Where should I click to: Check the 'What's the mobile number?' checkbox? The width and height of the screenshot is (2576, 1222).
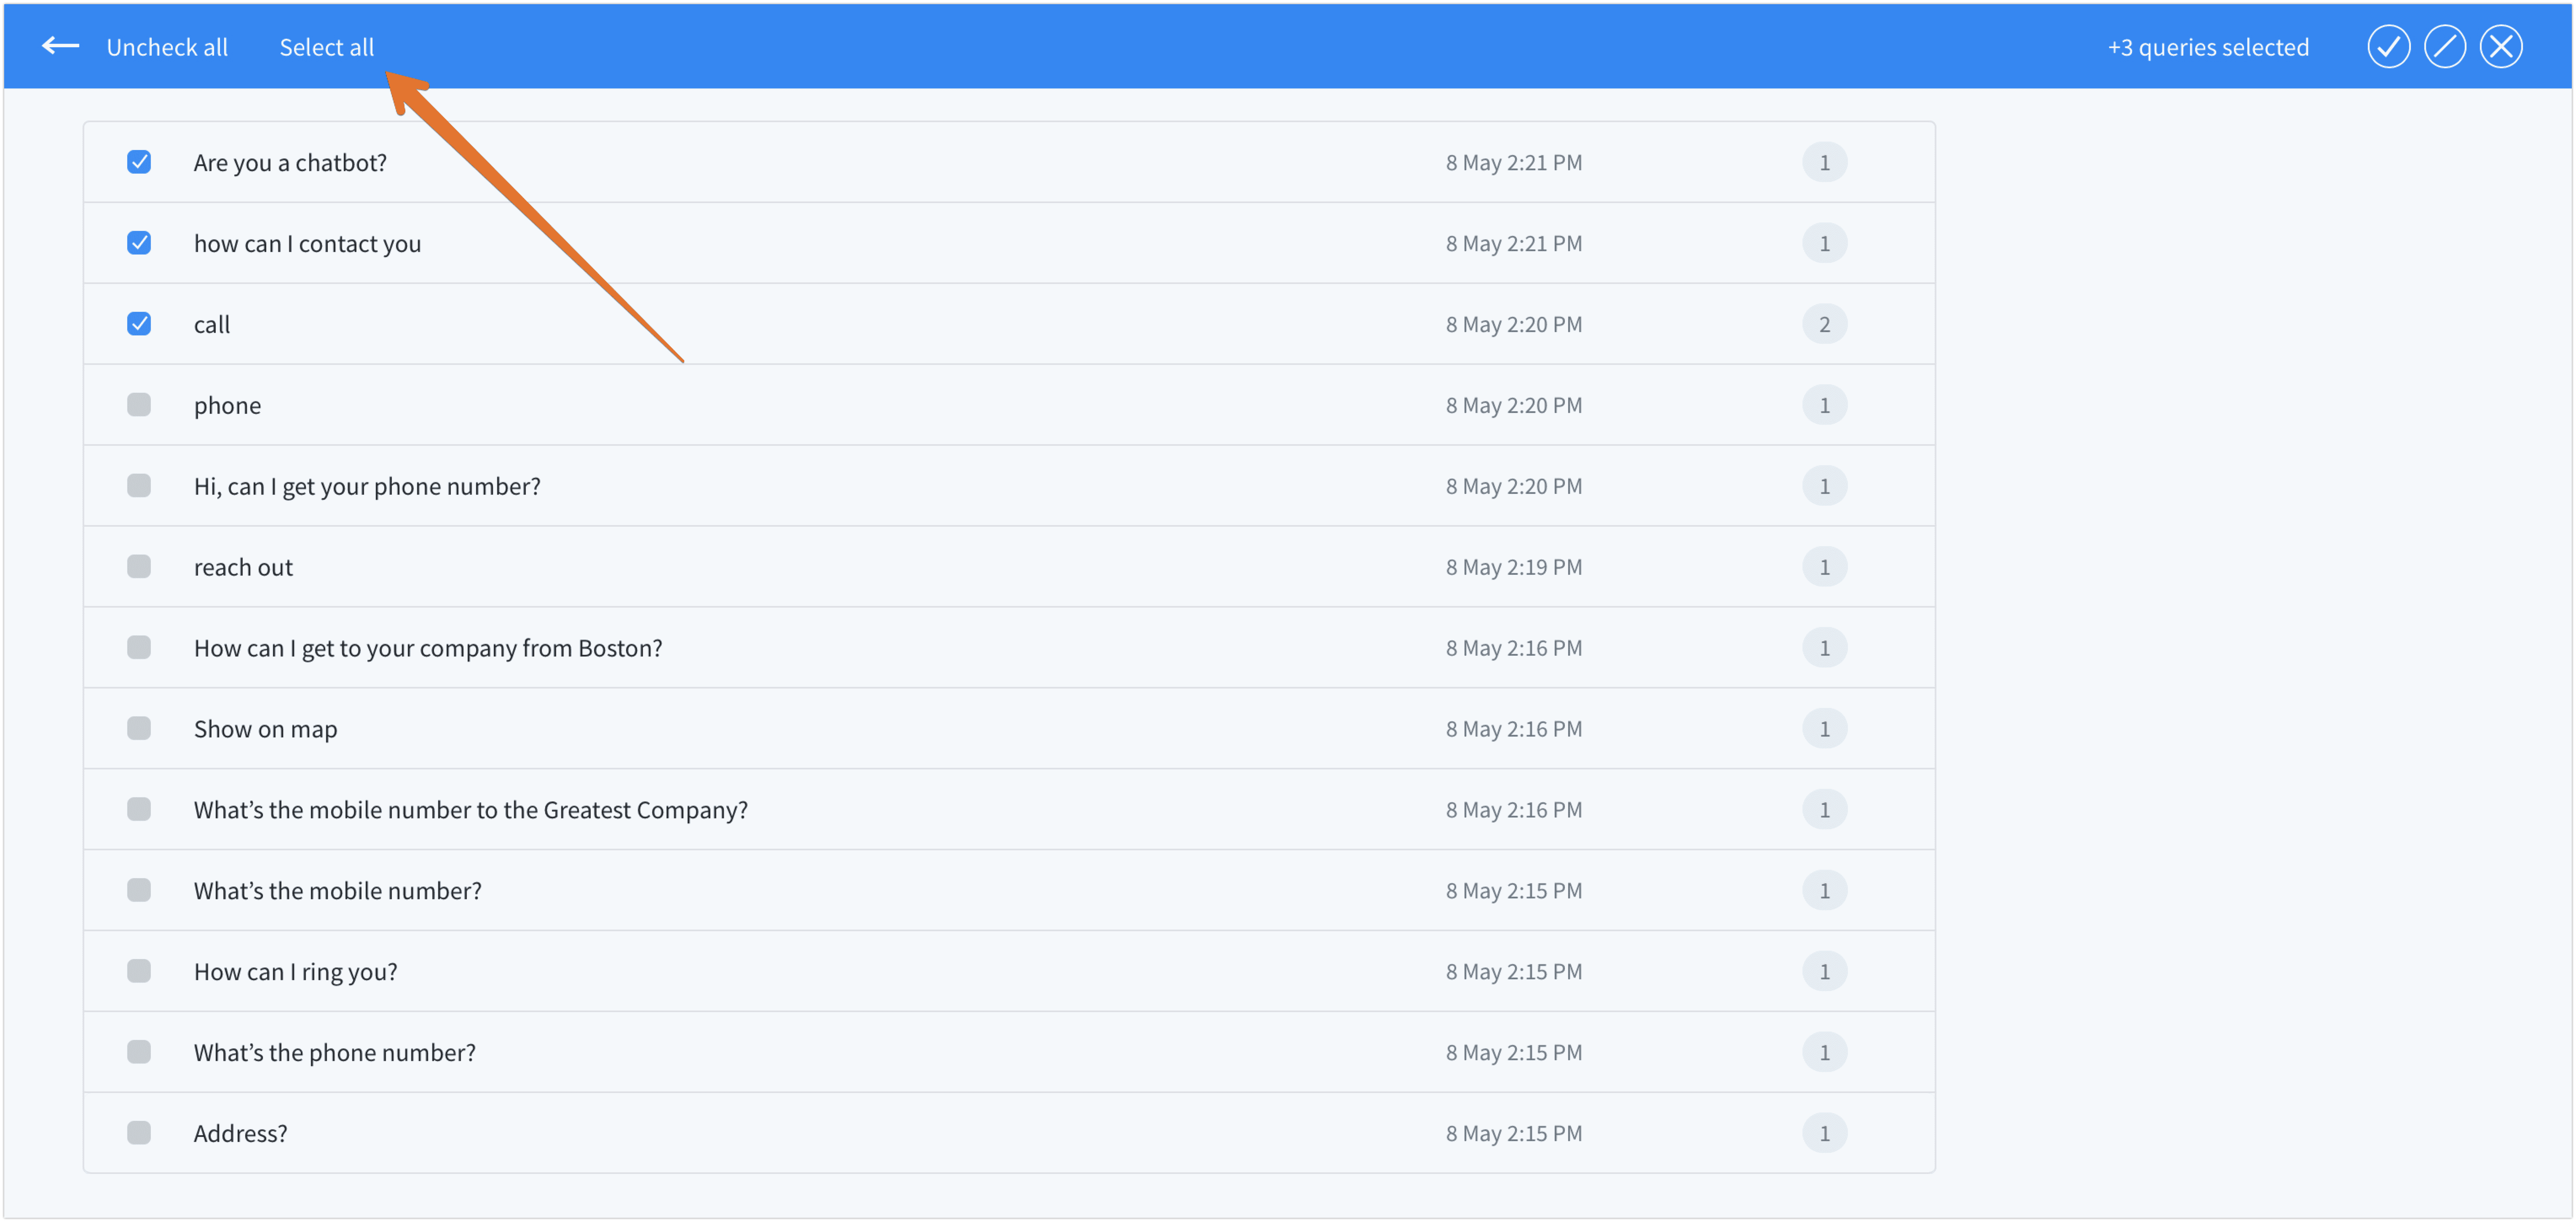click(x=139, y=891)
